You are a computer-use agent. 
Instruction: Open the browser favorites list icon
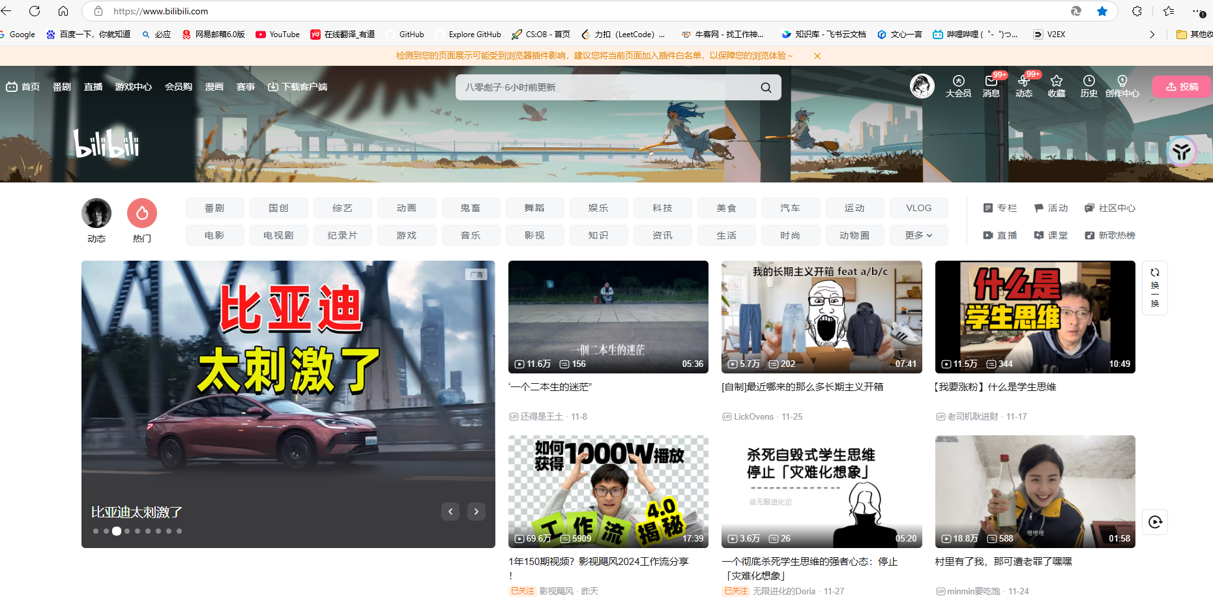tap(1169, 11)
